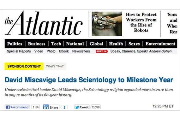Read 'How to Protect Workers From Robots'
This screenshot has width=180, height=120.
pyautogui.click(x=141, y=22)
